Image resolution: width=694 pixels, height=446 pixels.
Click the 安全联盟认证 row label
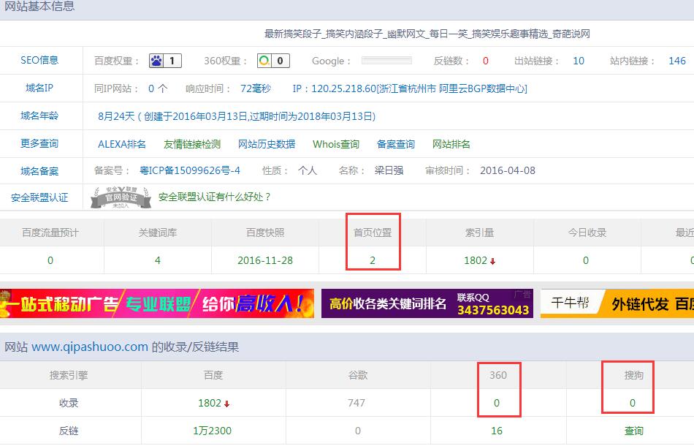pos(39,197)
